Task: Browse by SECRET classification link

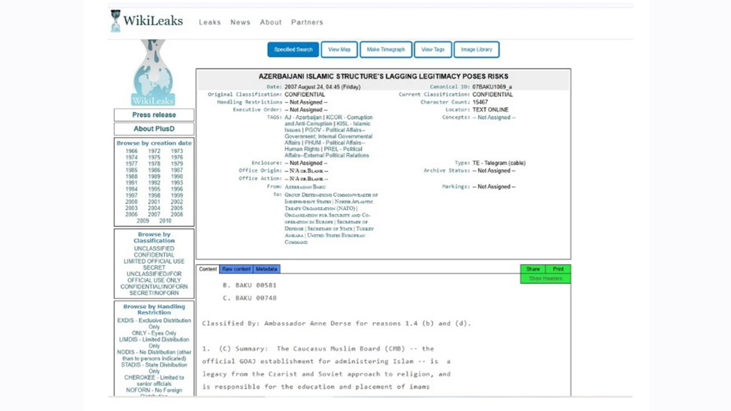Action: click(x=154, y=268)
